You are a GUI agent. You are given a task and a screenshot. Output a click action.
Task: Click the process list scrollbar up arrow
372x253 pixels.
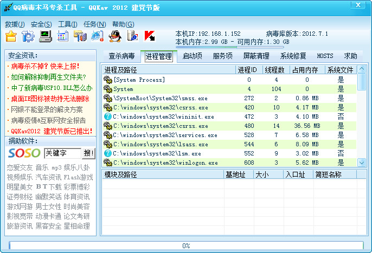(362, 69)
